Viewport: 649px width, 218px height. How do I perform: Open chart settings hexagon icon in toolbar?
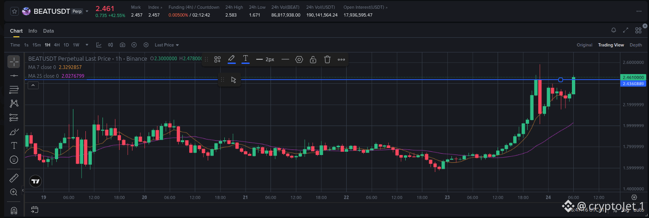click(146, 45)
